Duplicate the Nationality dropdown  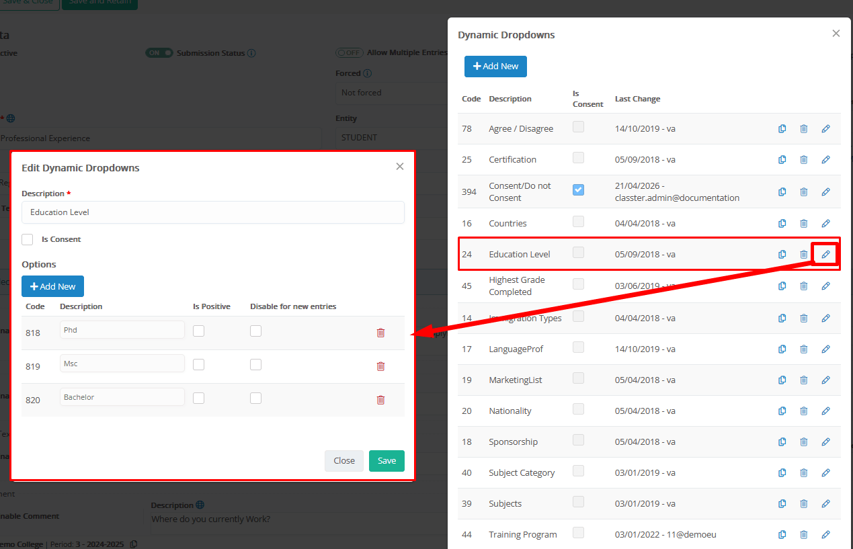coord(782,411)
